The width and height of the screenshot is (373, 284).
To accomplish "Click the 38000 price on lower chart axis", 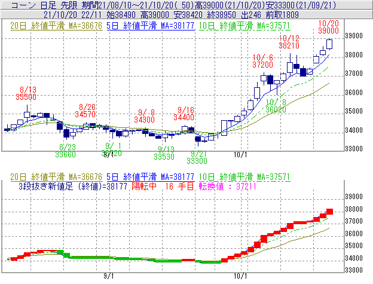I will [x=354, y=209].
